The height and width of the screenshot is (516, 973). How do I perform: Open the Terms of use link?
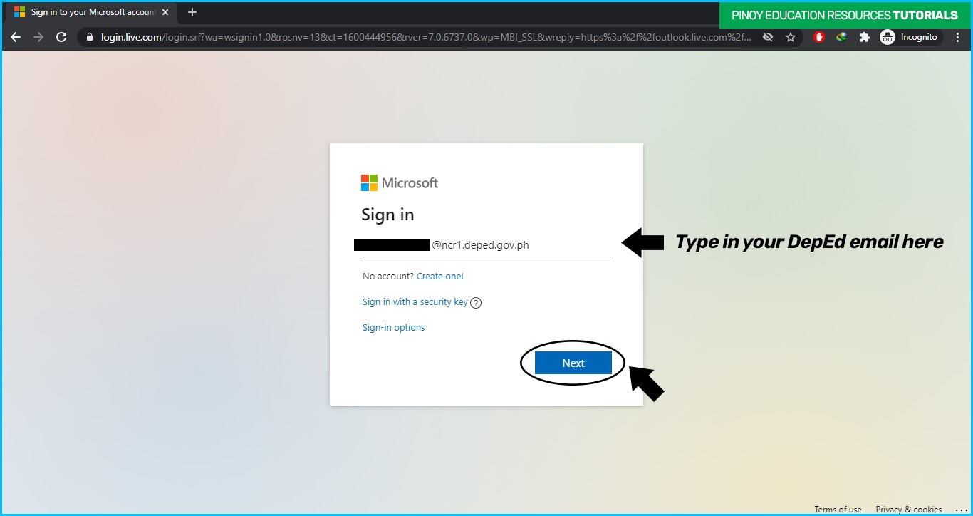(838, 510)
